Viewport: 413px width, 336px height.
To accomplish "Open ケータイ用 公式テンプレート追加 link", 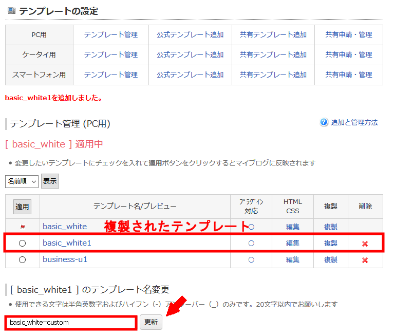I will (x=190, y=55).
